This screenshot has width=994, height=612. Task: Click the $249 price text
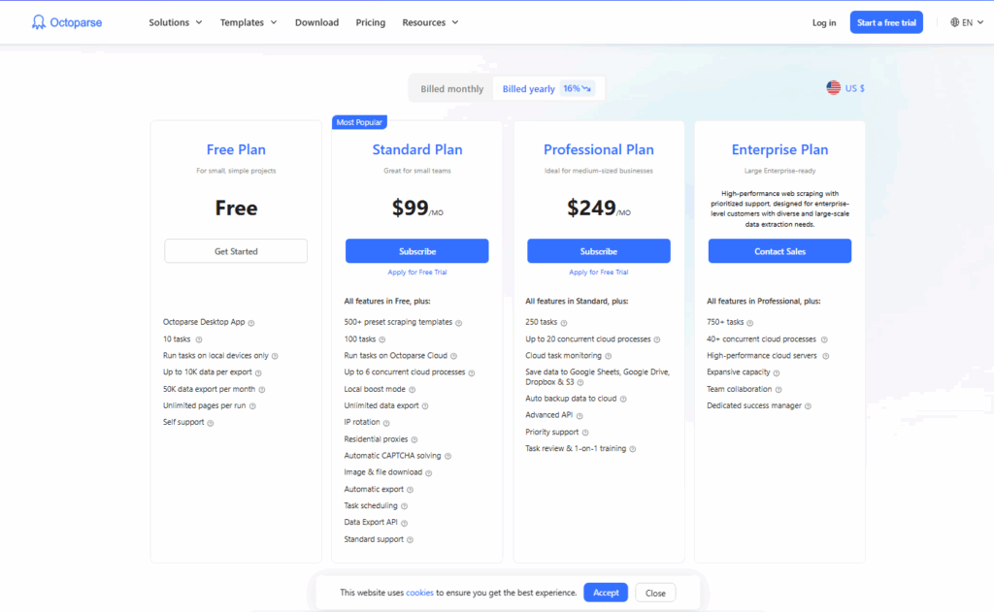591,208
